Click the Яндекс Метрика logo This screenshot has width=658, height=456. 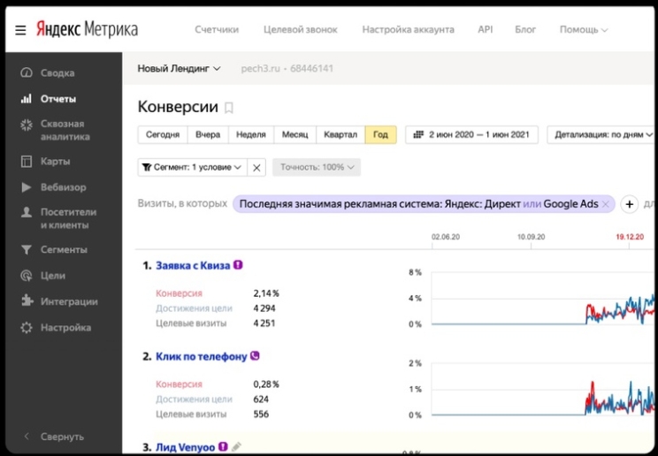click(88, 29)
